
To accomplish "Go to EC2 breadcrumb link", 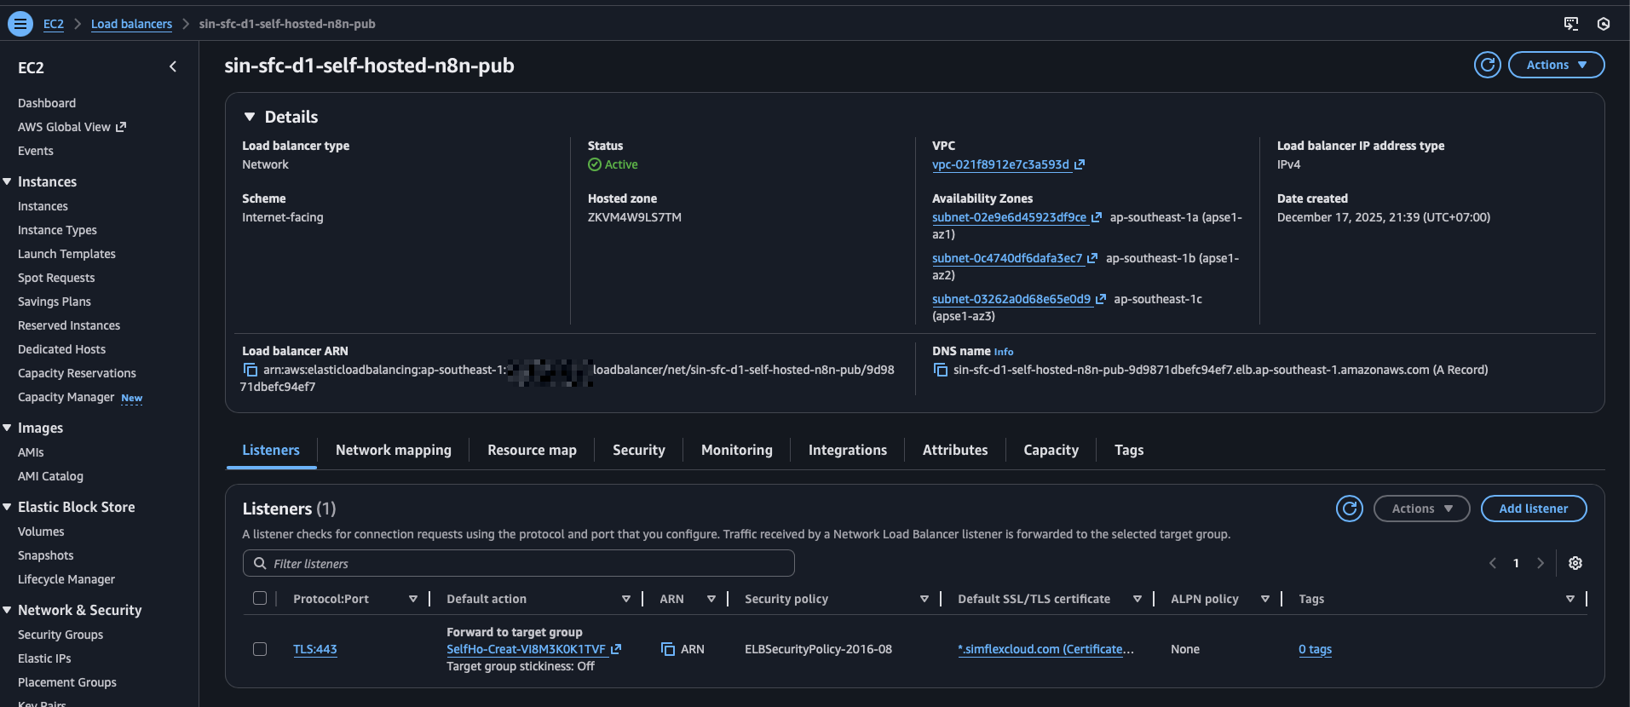I will point(54,24).
